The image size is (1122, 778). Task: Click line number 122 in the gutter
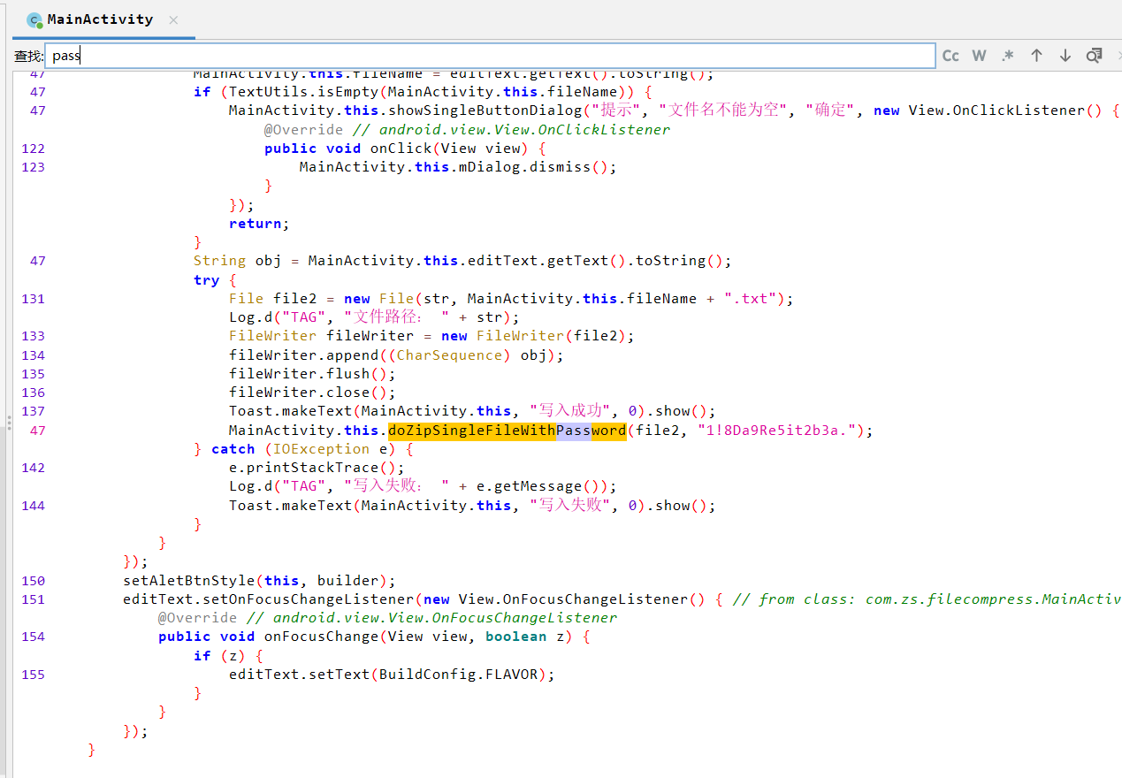click(33, 149)
